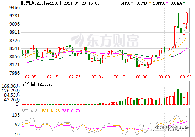The image size is (195, 137).
Task: Click the RSI_A:84 indicator label
Action: 31,111
